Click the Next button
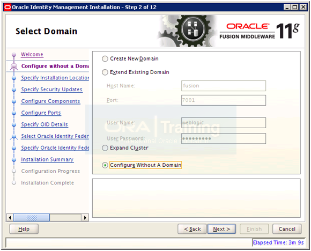 coord(221,229)
